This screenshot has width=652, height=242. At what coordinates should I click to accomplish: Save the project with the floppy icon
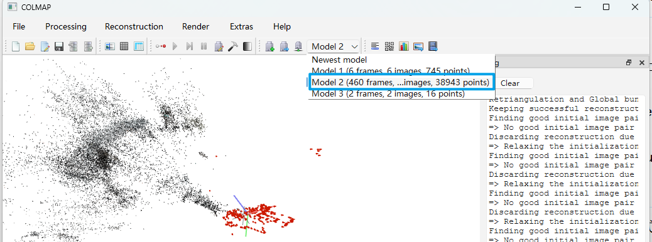point(59,46)
